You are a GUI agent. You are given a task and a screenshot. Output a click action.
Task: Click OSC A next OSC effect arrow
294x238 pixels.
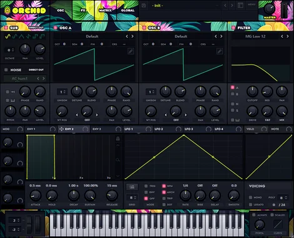point(97,115)
